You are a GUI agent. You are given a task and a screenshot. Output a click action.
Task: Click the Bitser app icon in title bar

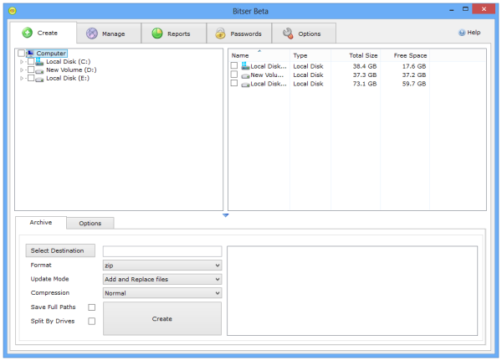[13, 11]
